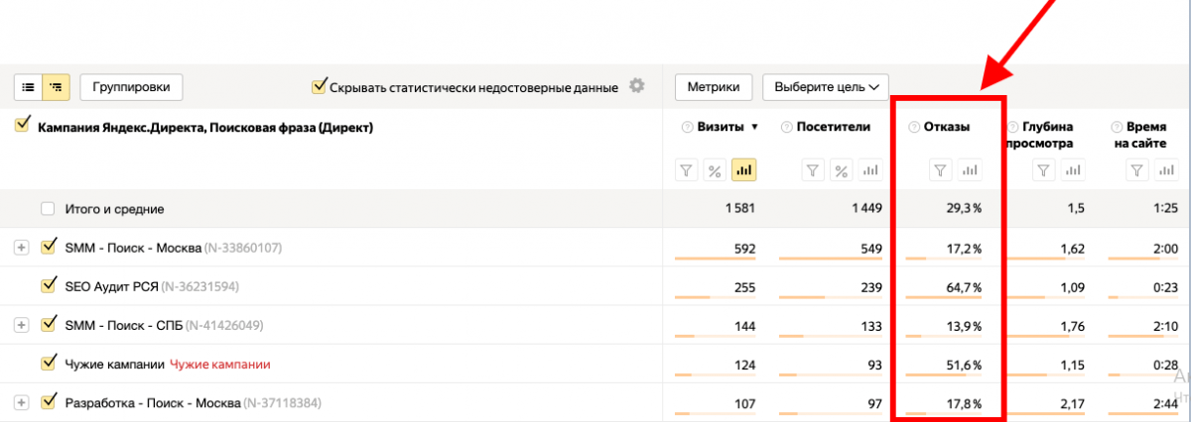The width and height of the screenshot is (1191, 422).
Task: Toggle percent icon under Визиты column
Action: [x=715, y=170]
